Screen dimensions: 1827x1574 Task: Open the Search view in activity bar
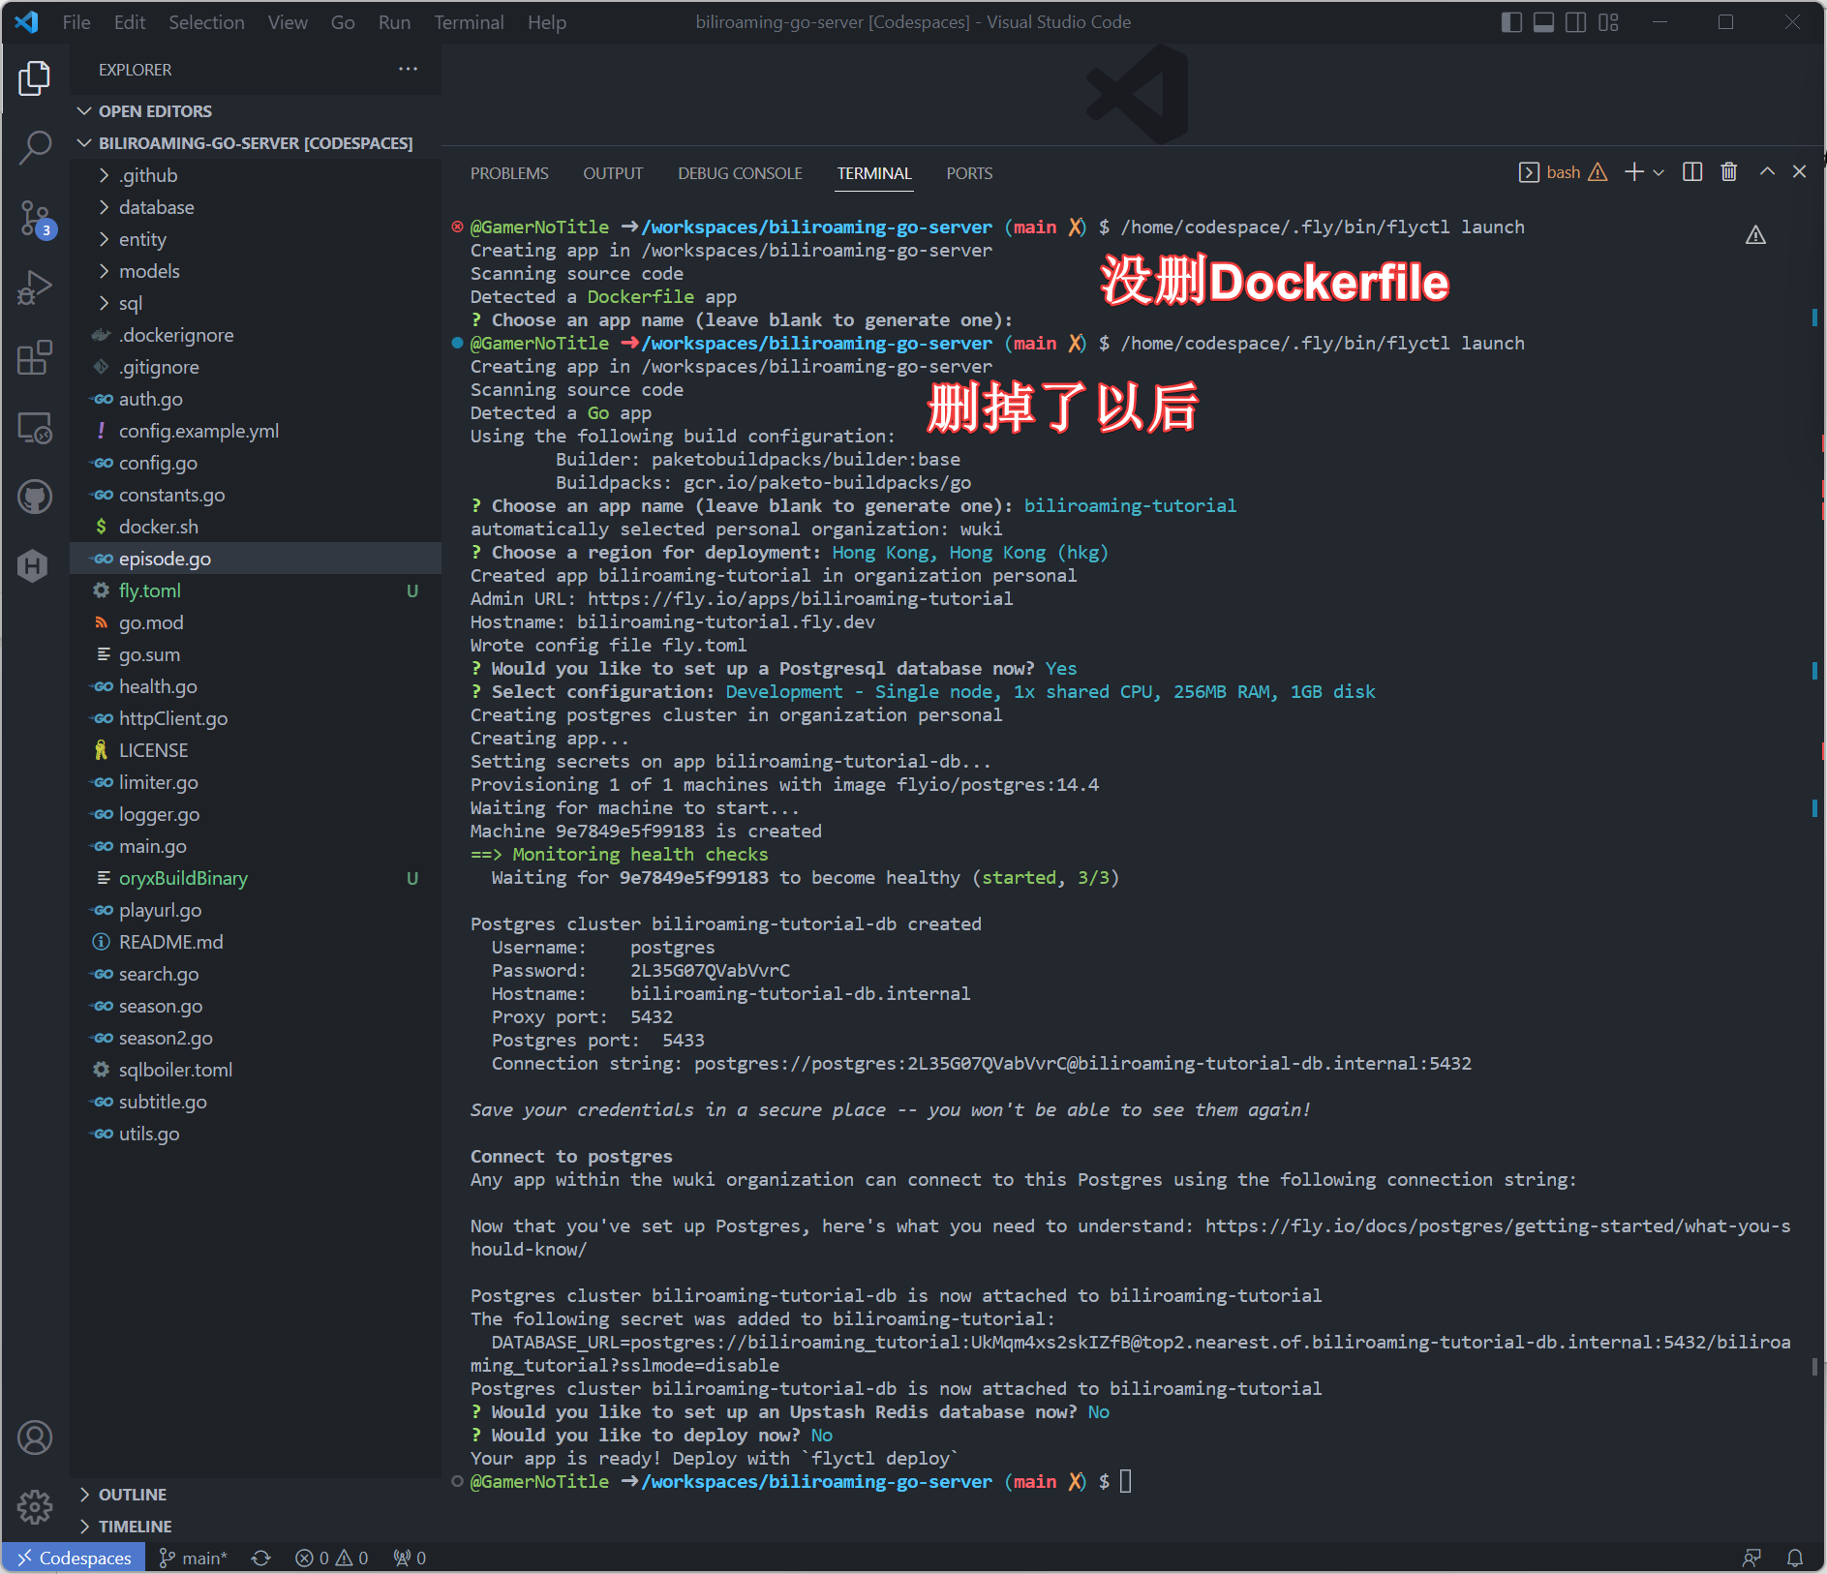point(35,148)
